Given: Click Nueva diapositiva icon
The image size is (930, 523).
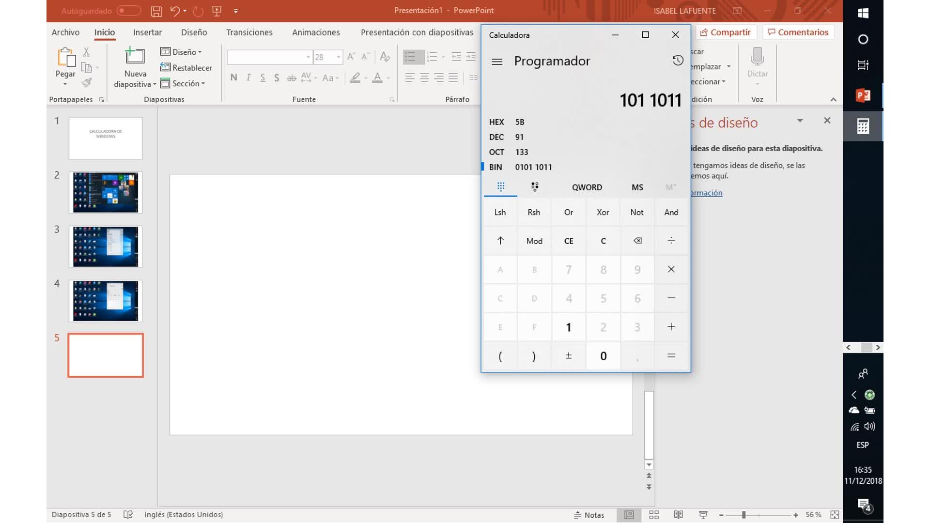Looking at the screenshot, I should tap(135, 57).
